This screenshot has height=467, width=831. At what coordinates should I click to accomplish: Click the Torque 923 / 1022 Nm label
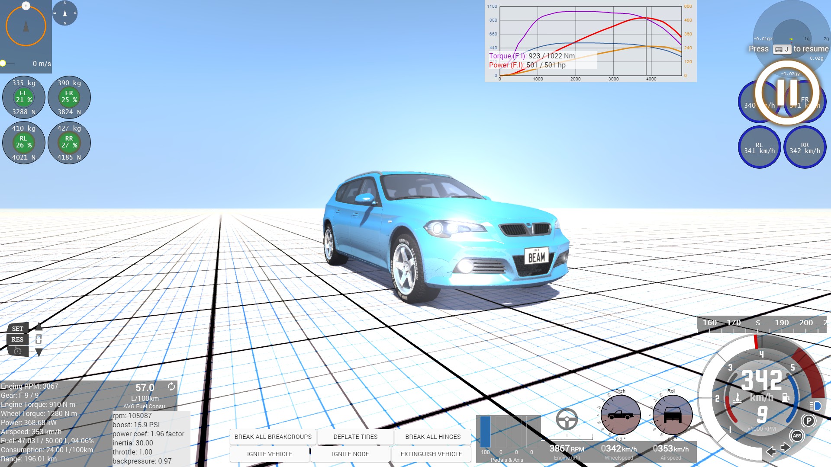pyautogui.click(x=532, y=56)
